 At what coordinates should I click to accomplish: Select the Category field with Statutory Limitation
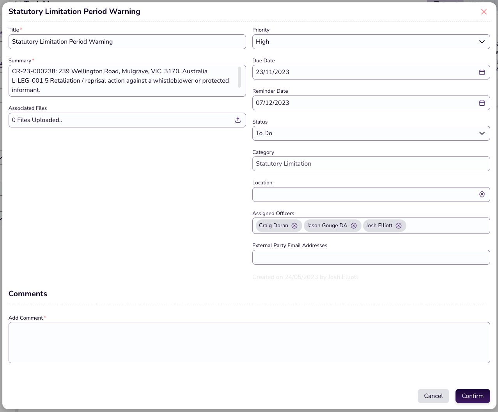(x=370, y=164)
